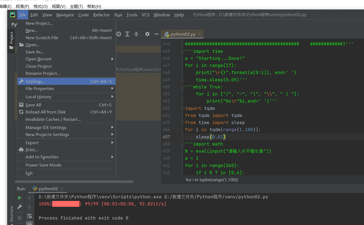Click the Expand All icon in Project toolbar

[x=127, y=34]
